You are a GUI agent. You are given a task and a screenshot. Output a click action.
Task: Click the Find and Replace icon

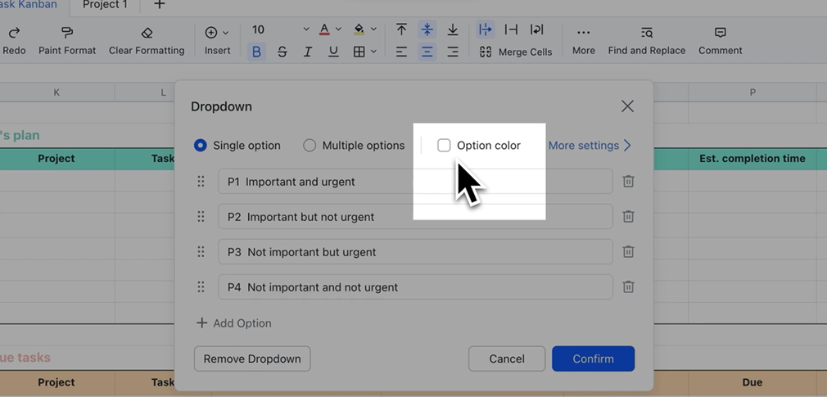pyautogui.click(x=646, y=33)
